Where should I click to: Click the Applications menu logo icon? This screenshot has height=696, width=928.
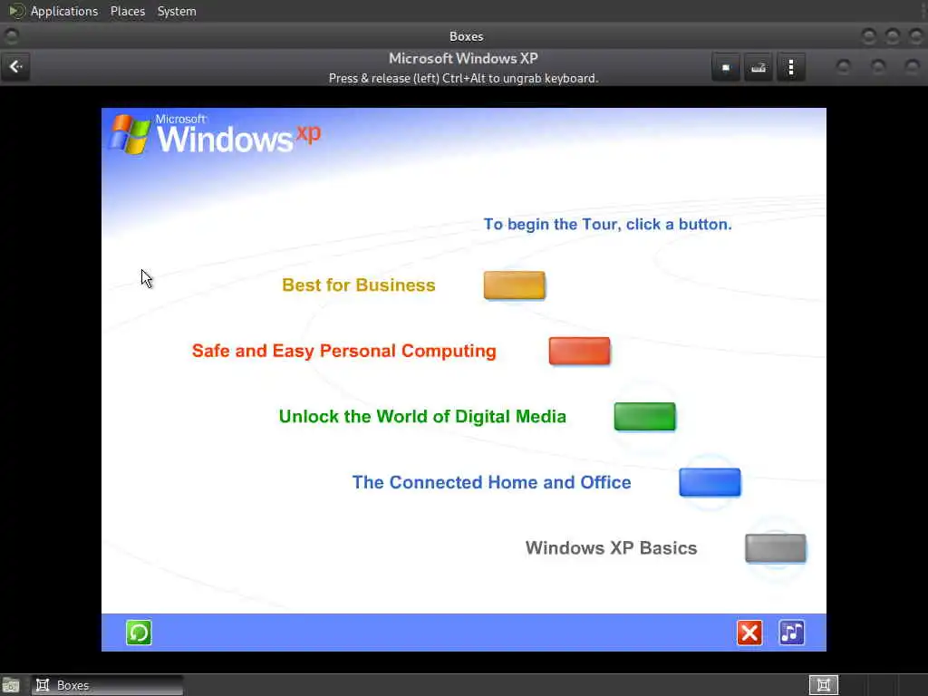point(16,11)
